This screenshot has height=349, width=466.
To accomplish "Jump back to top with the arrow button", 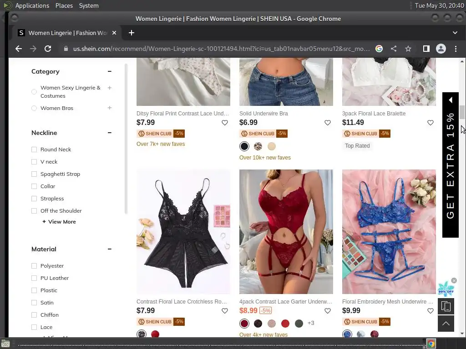I will tap(446, 324).
